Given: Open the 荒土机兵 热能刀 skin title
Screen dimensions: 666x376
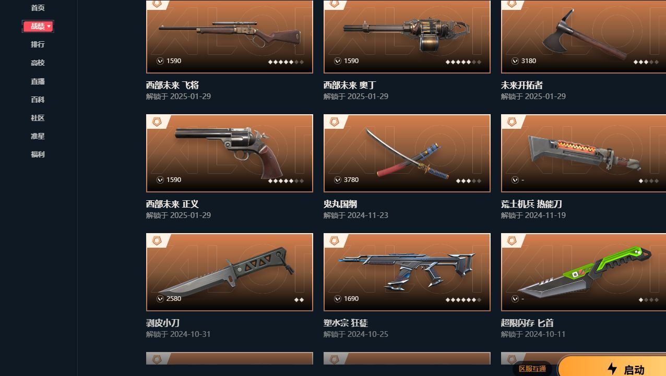Looking at the screenshot, I should coord(531,204).
